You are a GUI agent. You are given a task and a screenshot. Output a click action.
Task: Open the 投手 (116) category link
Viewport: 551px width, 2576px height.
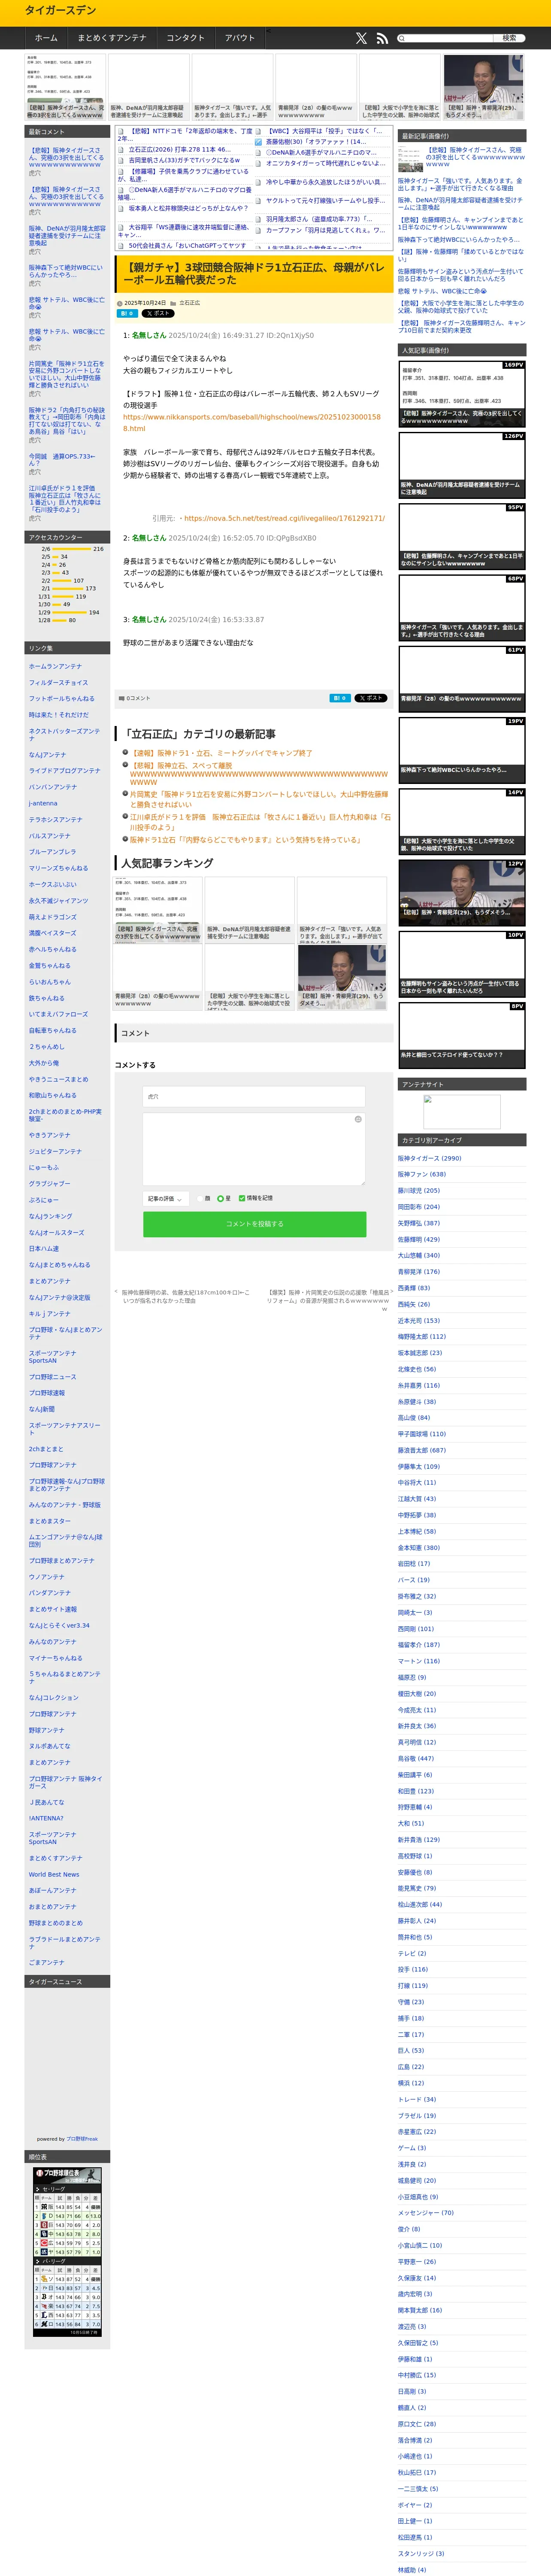[x=412, y=1969]
